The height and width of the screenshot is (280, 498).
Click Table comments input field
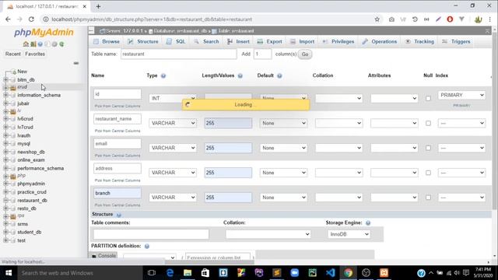tap(151, 234)
